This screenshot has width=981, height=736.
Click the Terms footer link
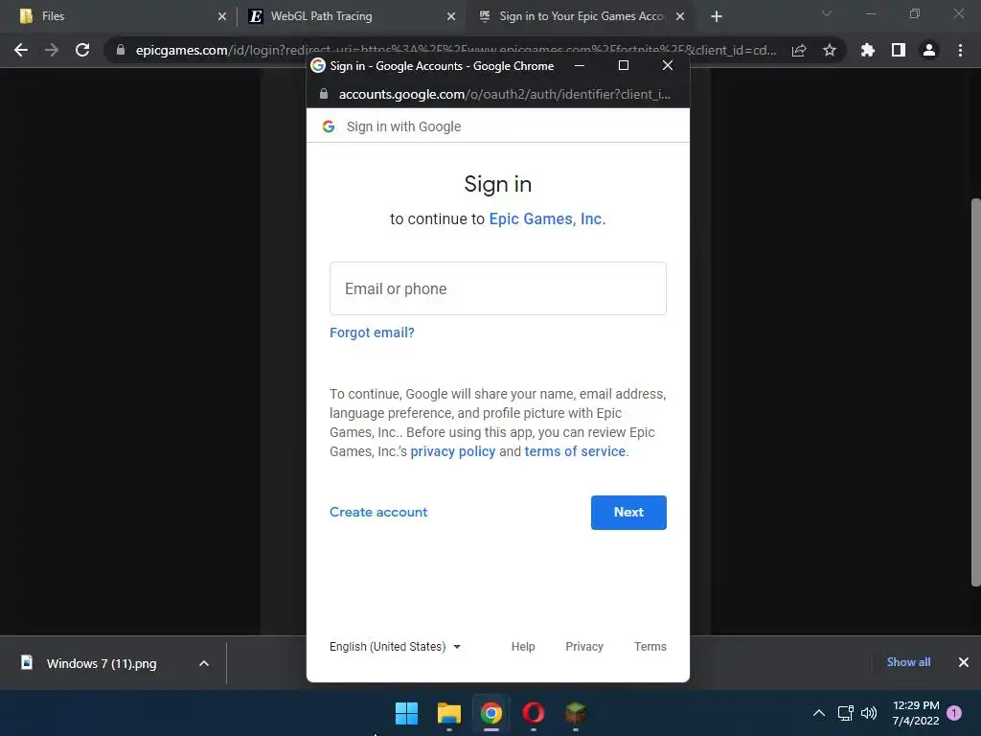[650, 647]
